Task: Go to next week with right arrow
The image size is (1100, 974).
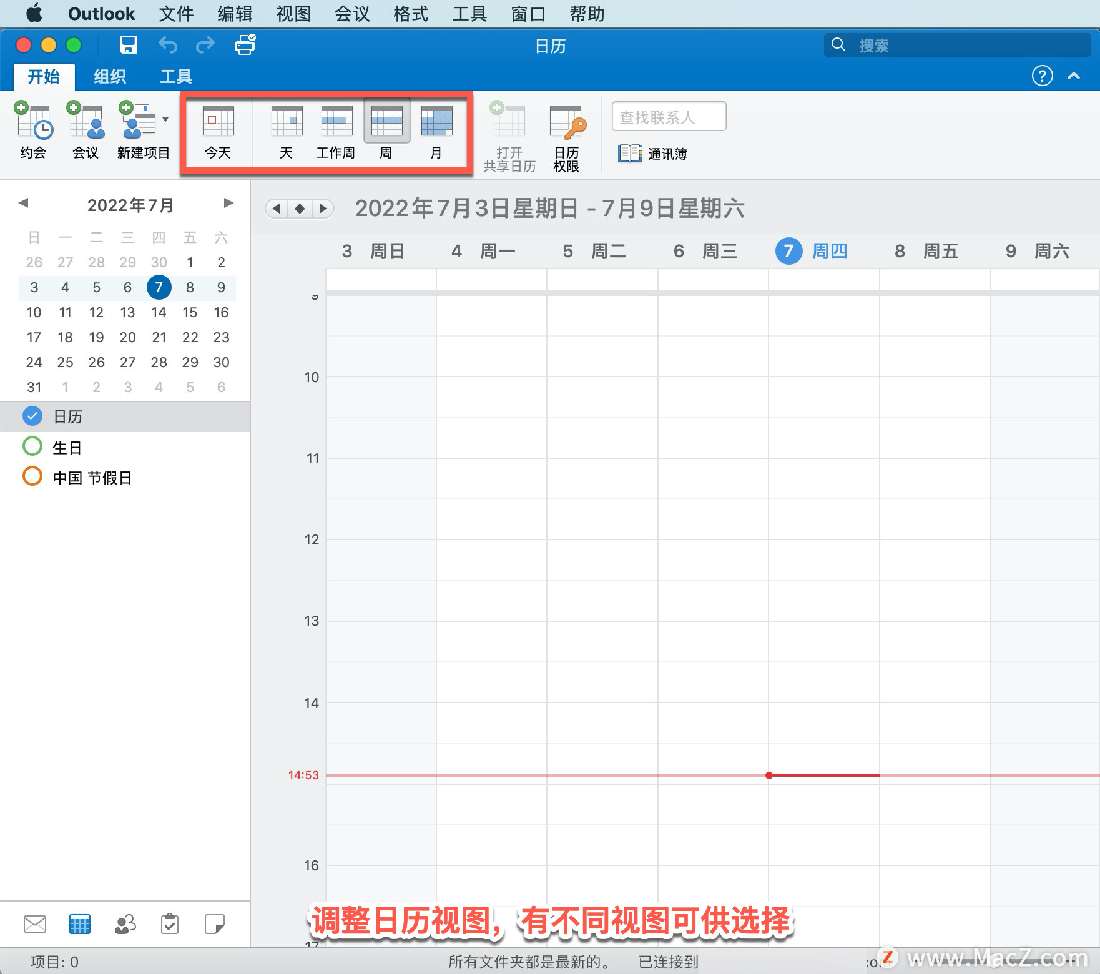Action: (x=323, y=209)
